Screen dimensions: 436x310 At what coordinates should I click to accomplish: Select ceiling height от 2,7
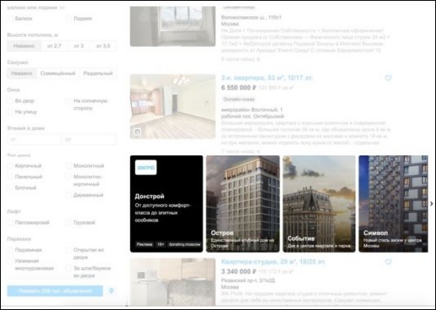tap(54, 46)
